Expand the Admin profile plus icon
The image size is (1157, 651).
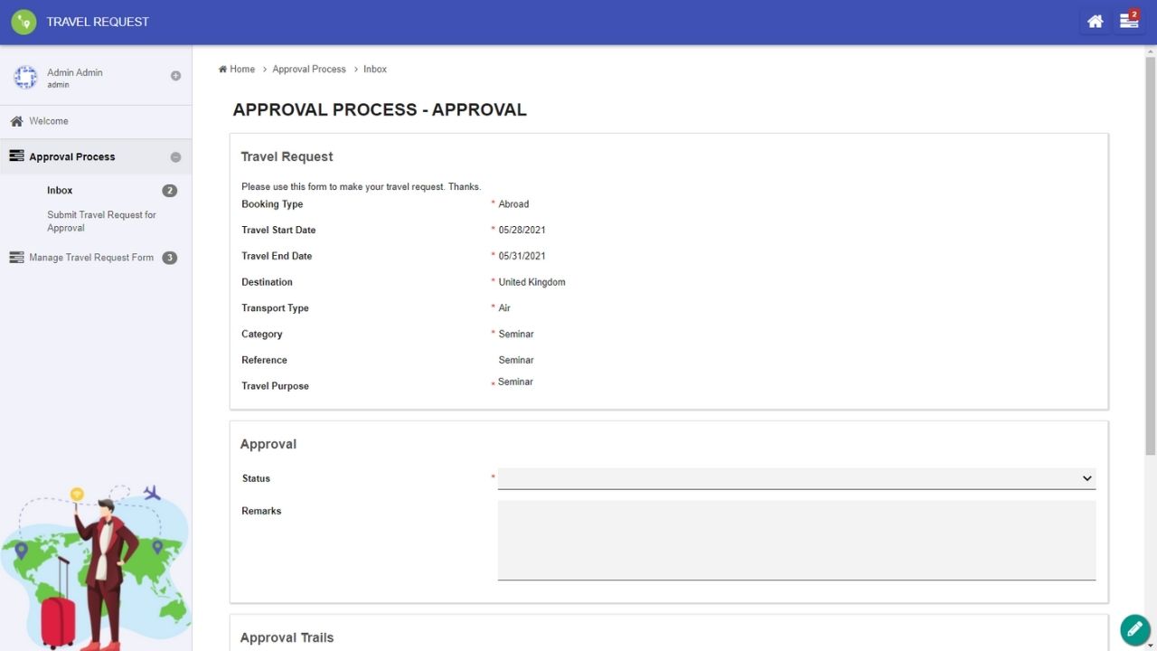(x=175, y=76)
